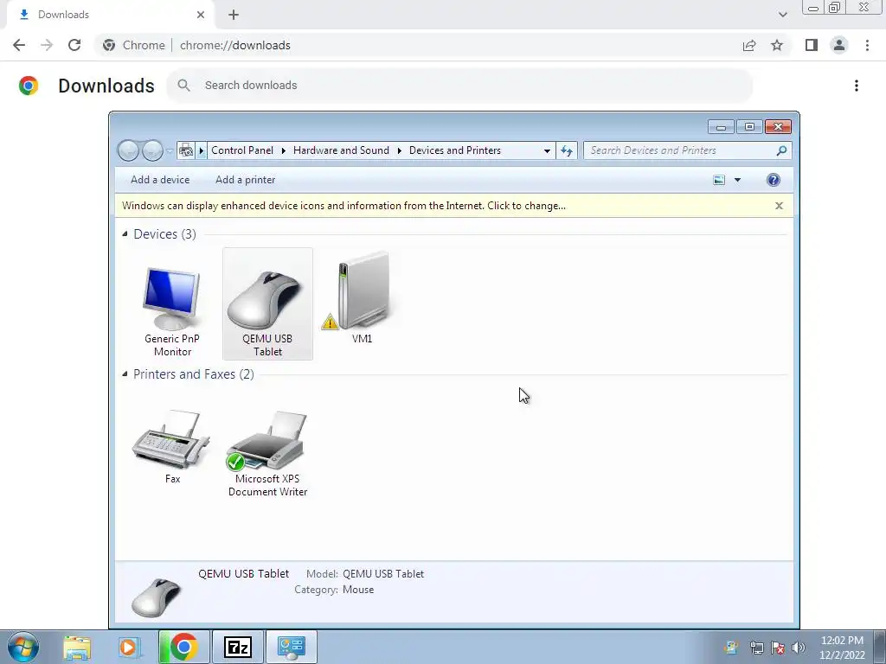
Task: Click the taskbar clock showing 12:02 PM
Action: (842, 648)
